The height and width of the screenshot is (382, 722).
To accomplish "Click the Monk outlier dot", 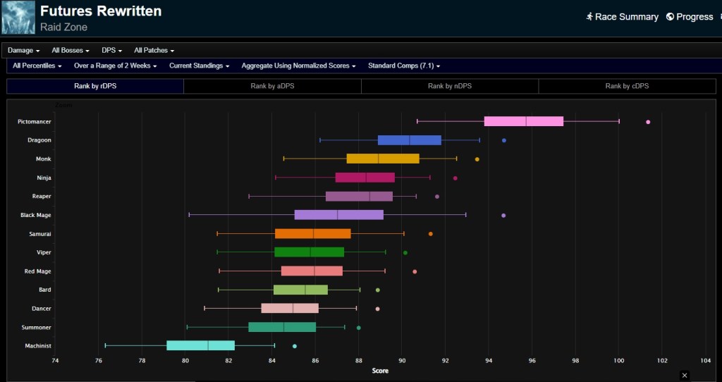I will tap(477, 159).
